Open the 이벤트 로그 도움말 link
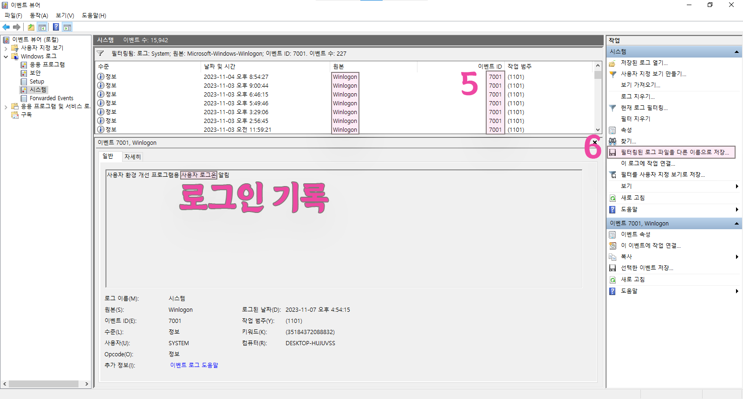The image size is (743, 399). point(194,365)
